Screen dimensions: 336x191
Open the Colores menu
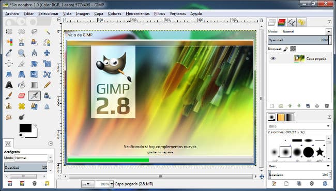pos(114,14)
